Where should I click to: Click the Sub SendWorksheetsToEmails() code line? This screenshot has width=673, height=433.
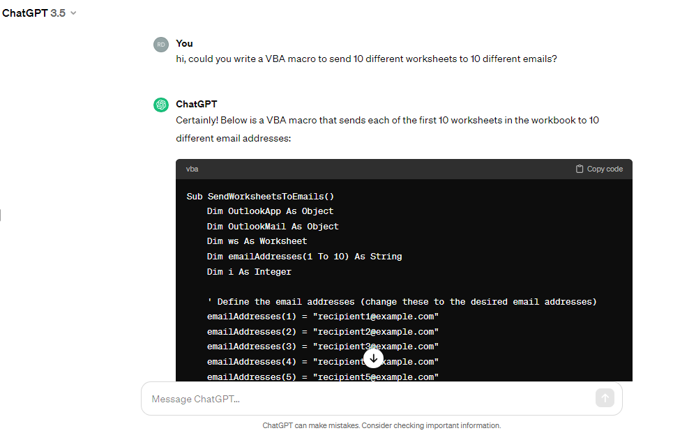point(260,197)
